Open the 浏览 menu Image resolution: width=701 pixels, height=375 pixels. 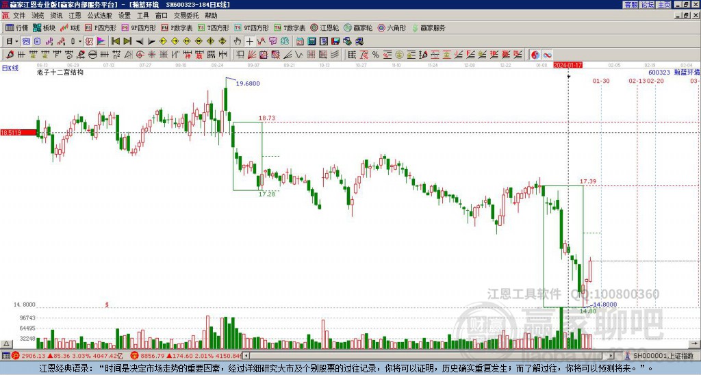(38, 16)
